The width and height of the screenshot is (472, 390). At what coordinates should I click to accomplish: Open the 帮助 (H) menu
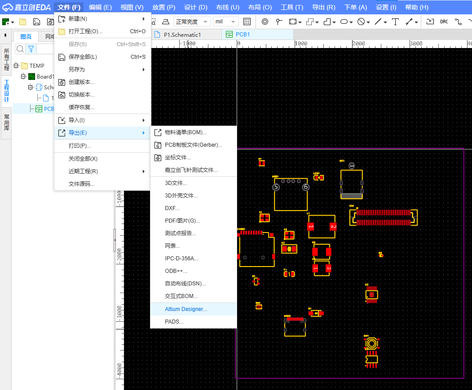pos(417,7)
